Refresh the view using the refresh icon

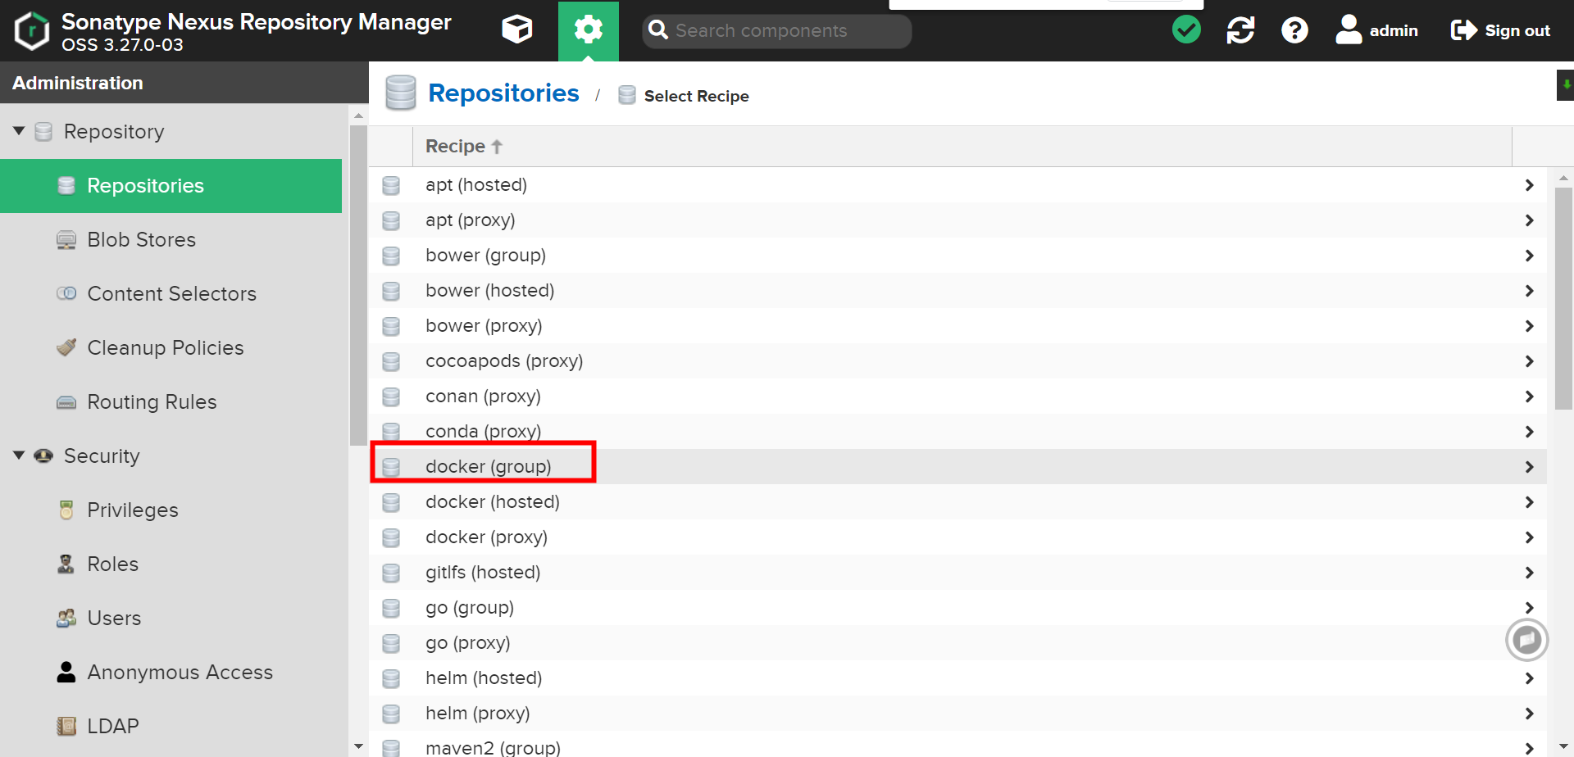click(1240, 29)
